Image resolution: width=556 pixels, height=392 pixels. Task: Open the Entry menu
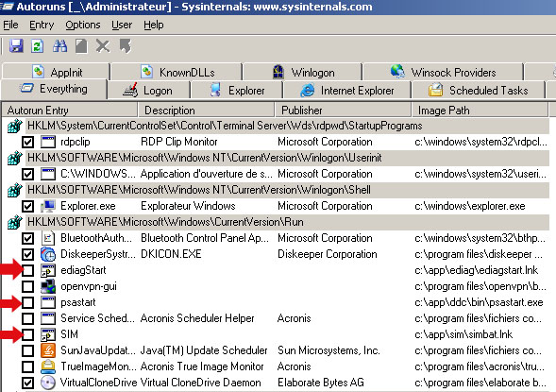click(42, 25)
